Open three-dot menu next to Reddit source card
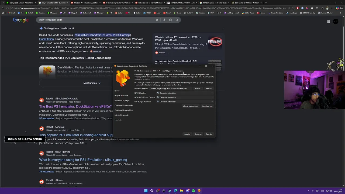345x194 pixels. pos(168,53)
